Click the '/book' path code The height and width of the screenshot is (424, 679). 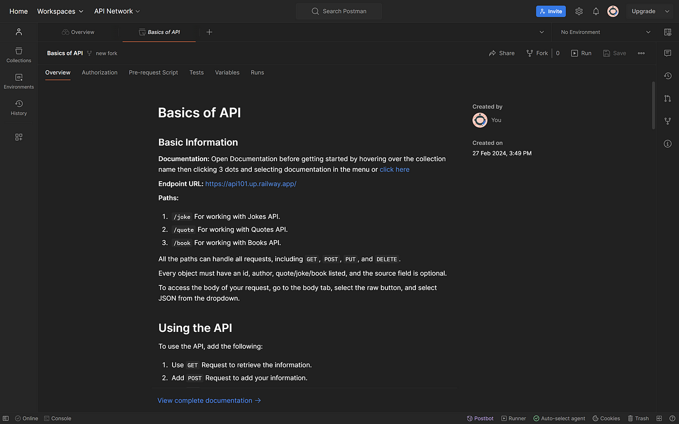tap(182, 243)
